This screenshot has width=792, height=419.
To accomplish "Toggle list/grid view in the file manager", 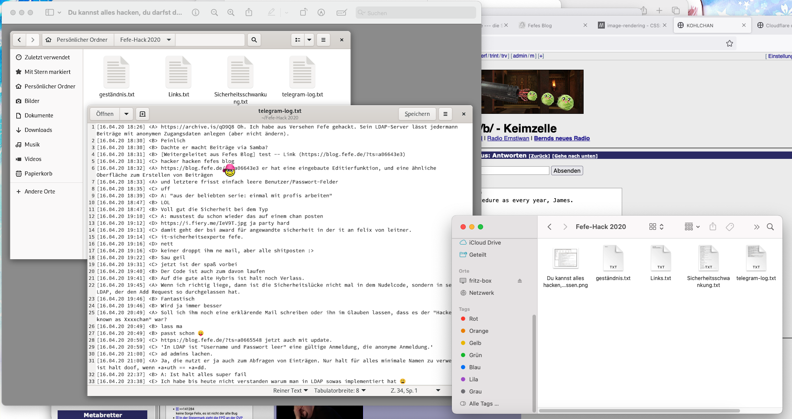I will click(x=298, y=40).
